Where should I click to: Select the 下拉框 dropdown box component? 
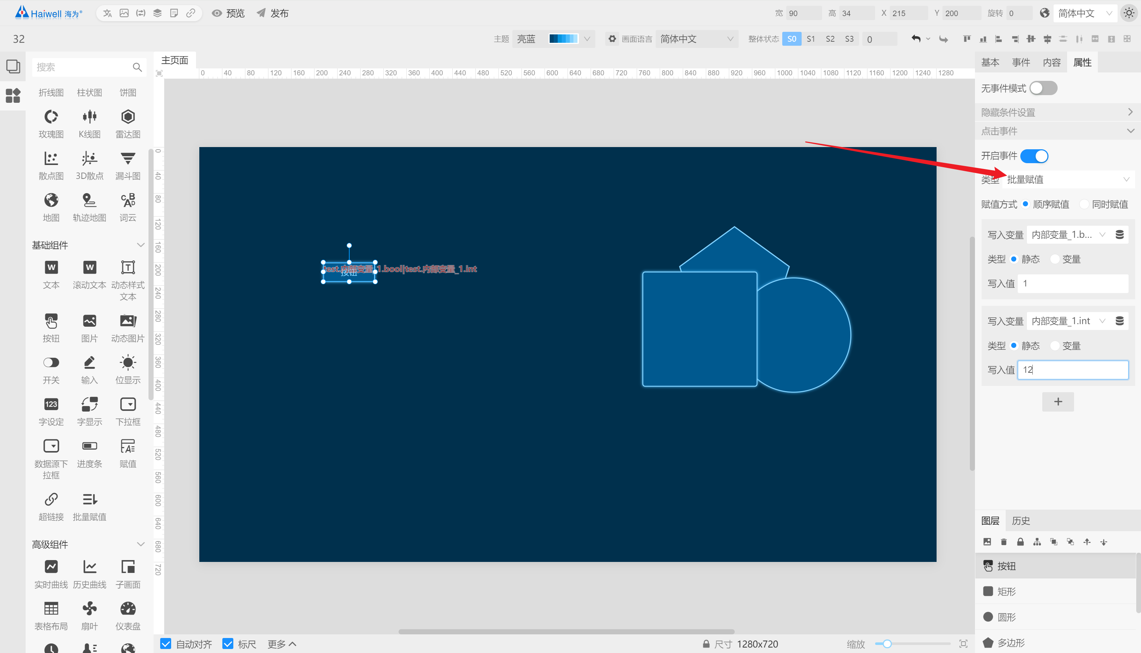coord(128,411)
